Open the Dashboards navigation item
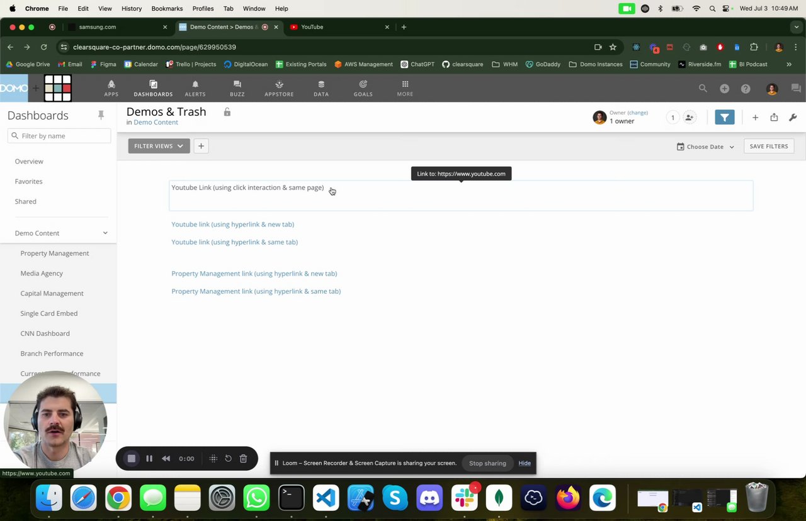806x521 pixels. coord(153,88)
